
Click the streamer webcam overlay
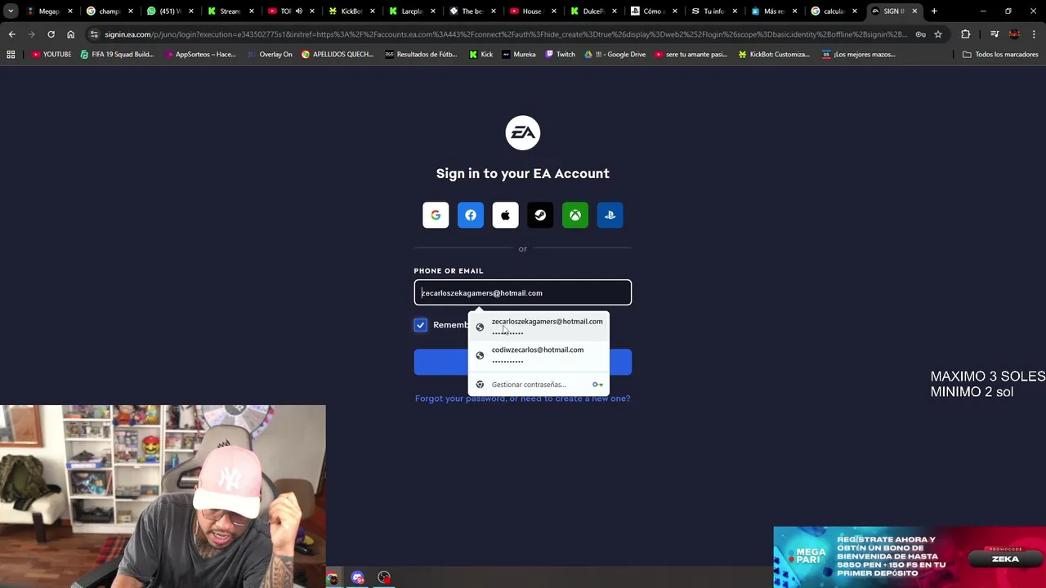[163, 497]
